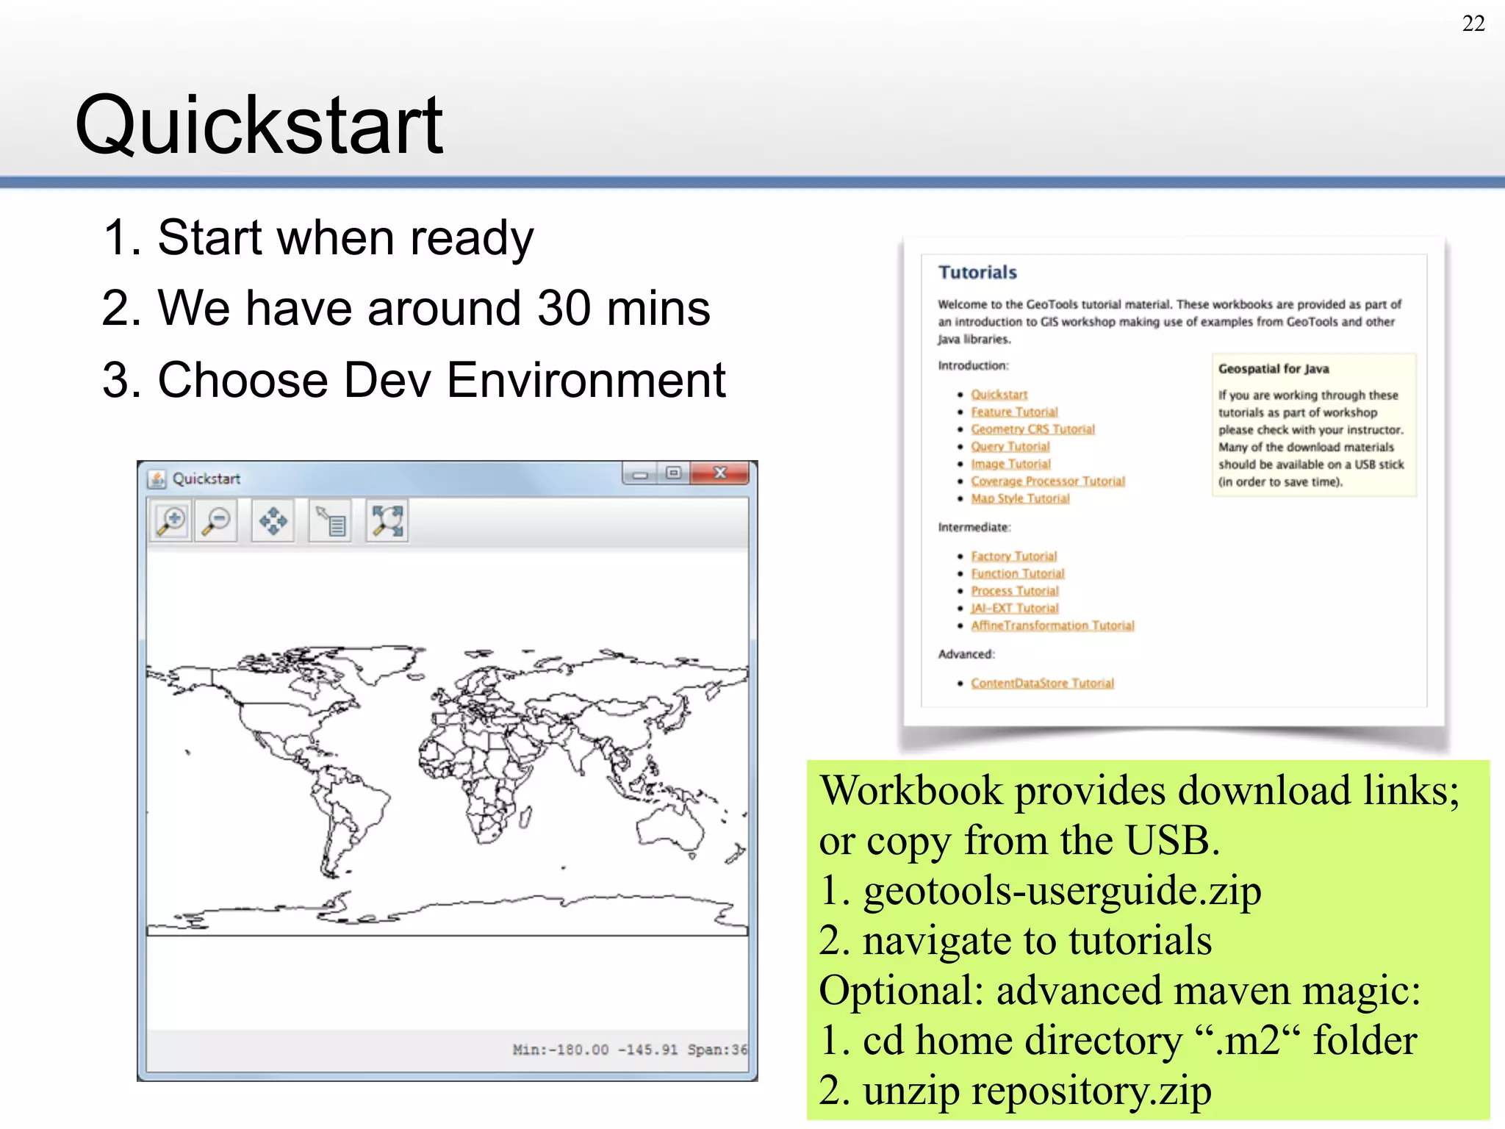Select the Zoom Out tool in Quickstart window

[x=217, y=520]
